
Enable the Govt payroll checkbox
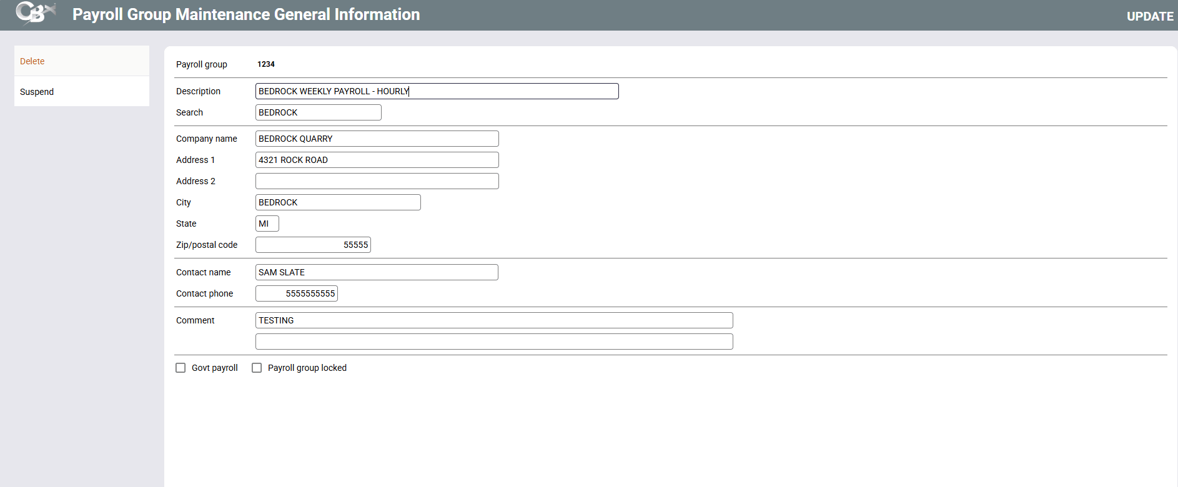point(181,368)
